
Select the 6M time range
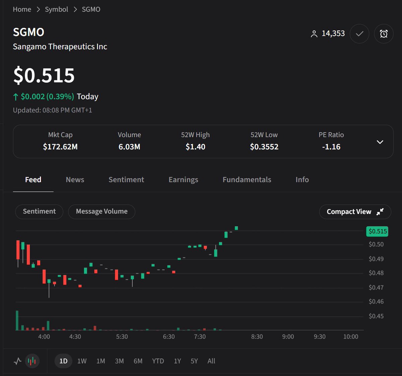pos(138,361)
